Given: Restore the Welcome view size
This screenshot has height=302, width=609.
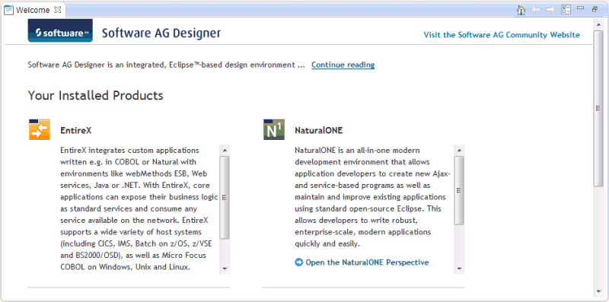Looking at the screenshot, I should [x=595, y=9].
